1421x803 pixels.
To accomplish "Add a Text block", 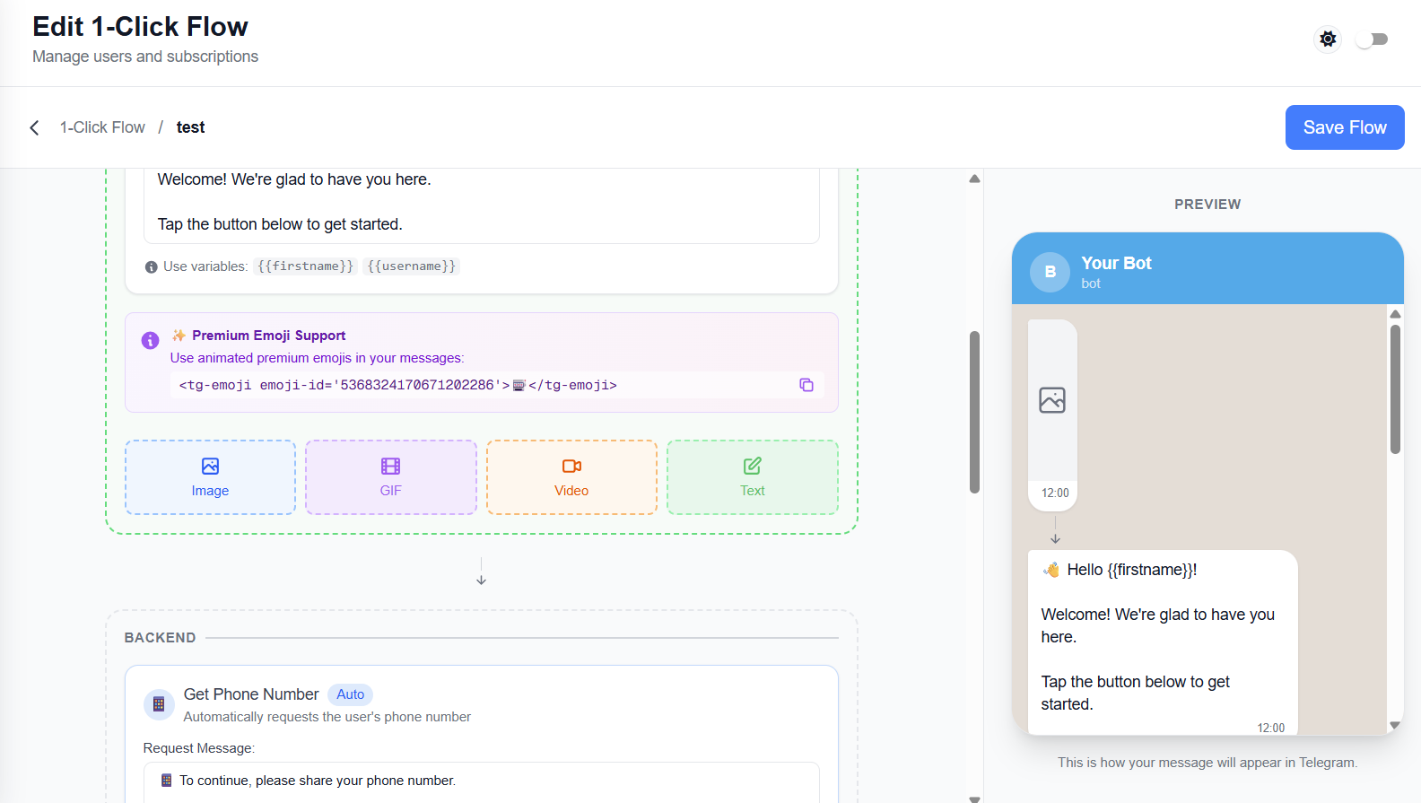I will click(753, 477).
